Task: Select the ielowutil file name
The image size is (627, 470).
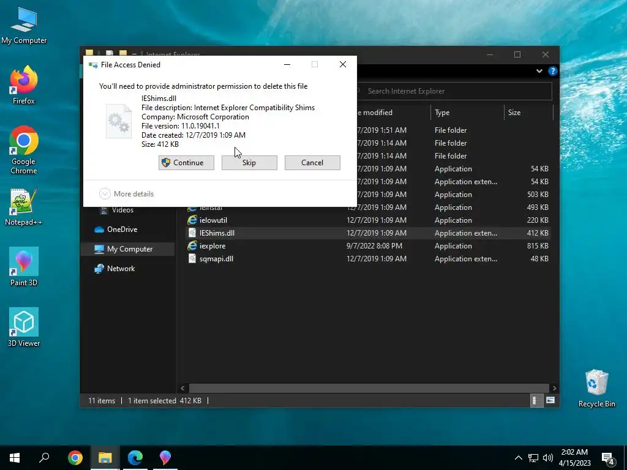Action: click(213, 220)
